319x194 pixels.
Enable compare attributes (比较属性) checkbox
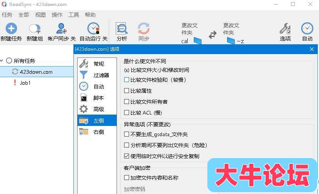(126, 90)
